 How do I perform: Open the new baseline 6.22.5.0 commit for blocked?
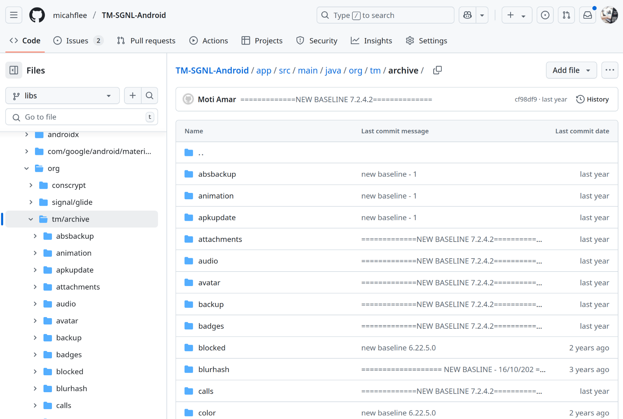coord(398,348)
